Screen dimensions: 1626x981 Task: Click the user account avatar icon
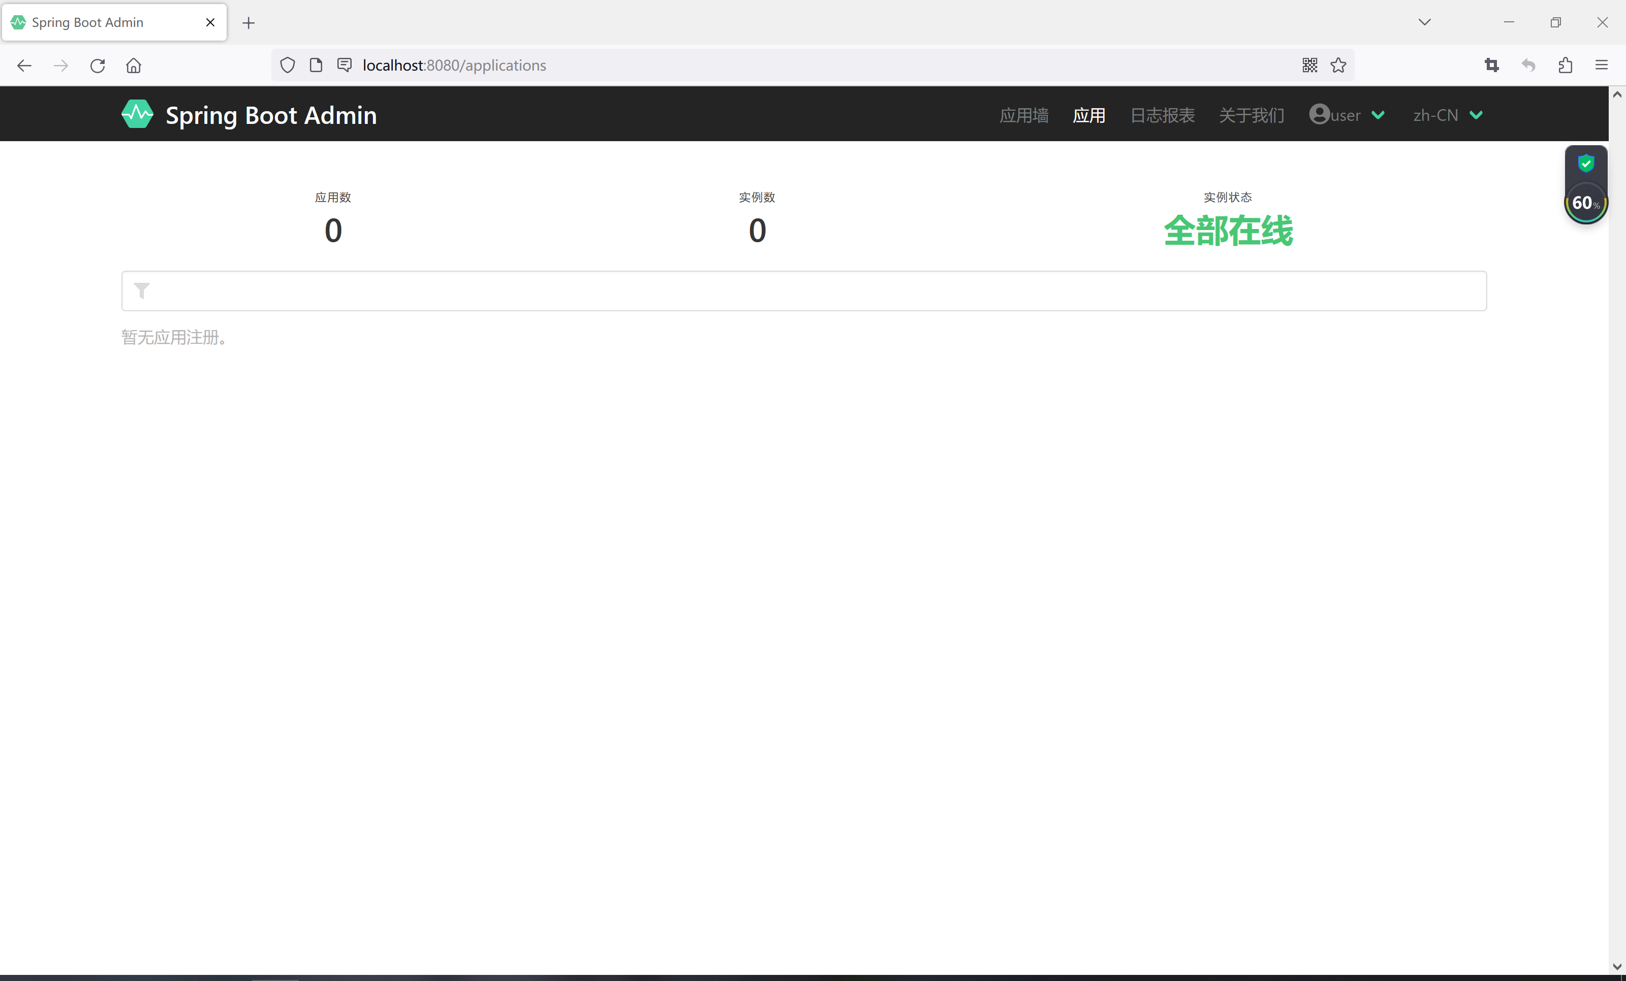[1321, 114]
